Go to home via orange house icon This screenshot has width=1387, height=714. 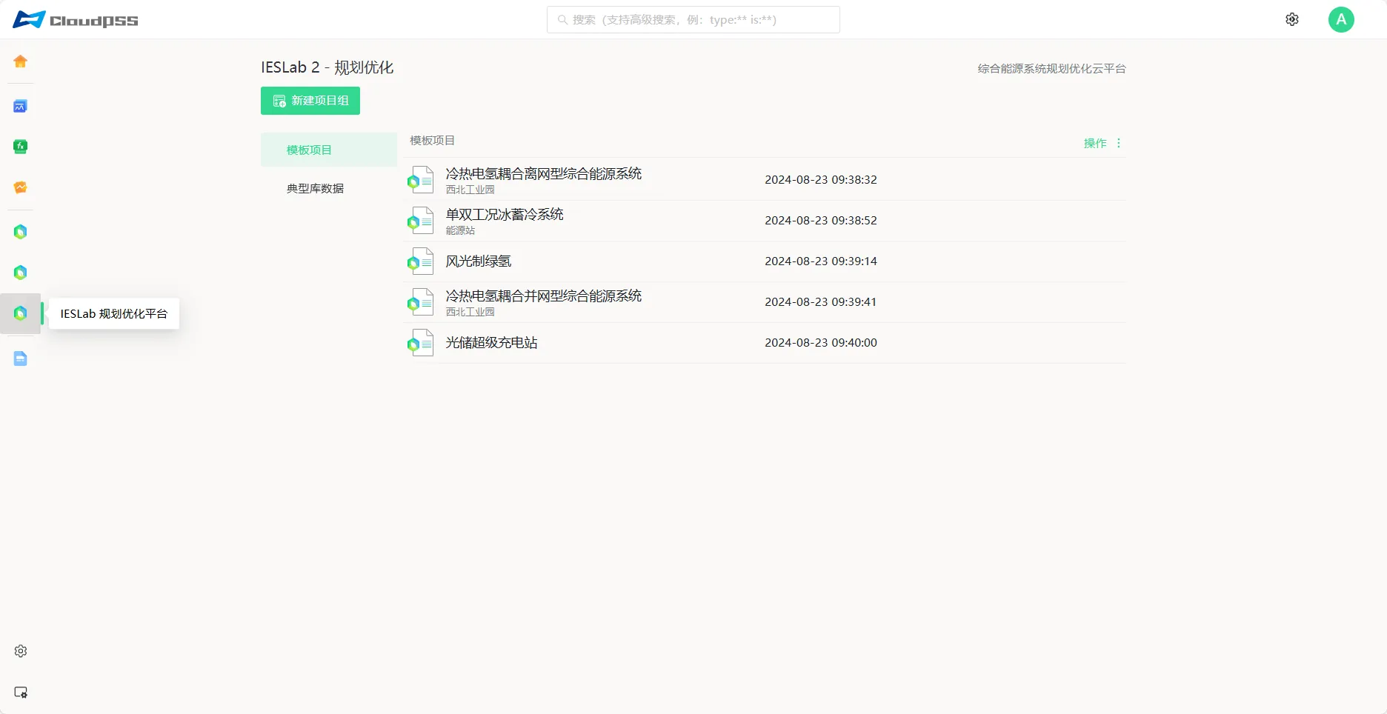click(20, 61)
